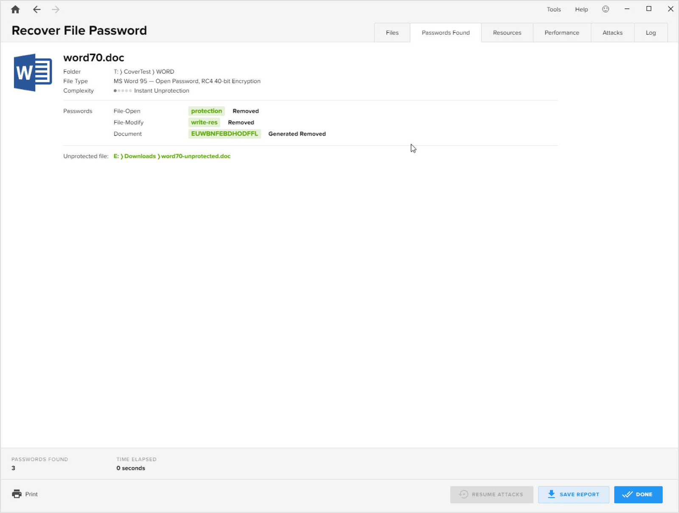Select the File-Open password 'protection'

click(207, 111)
